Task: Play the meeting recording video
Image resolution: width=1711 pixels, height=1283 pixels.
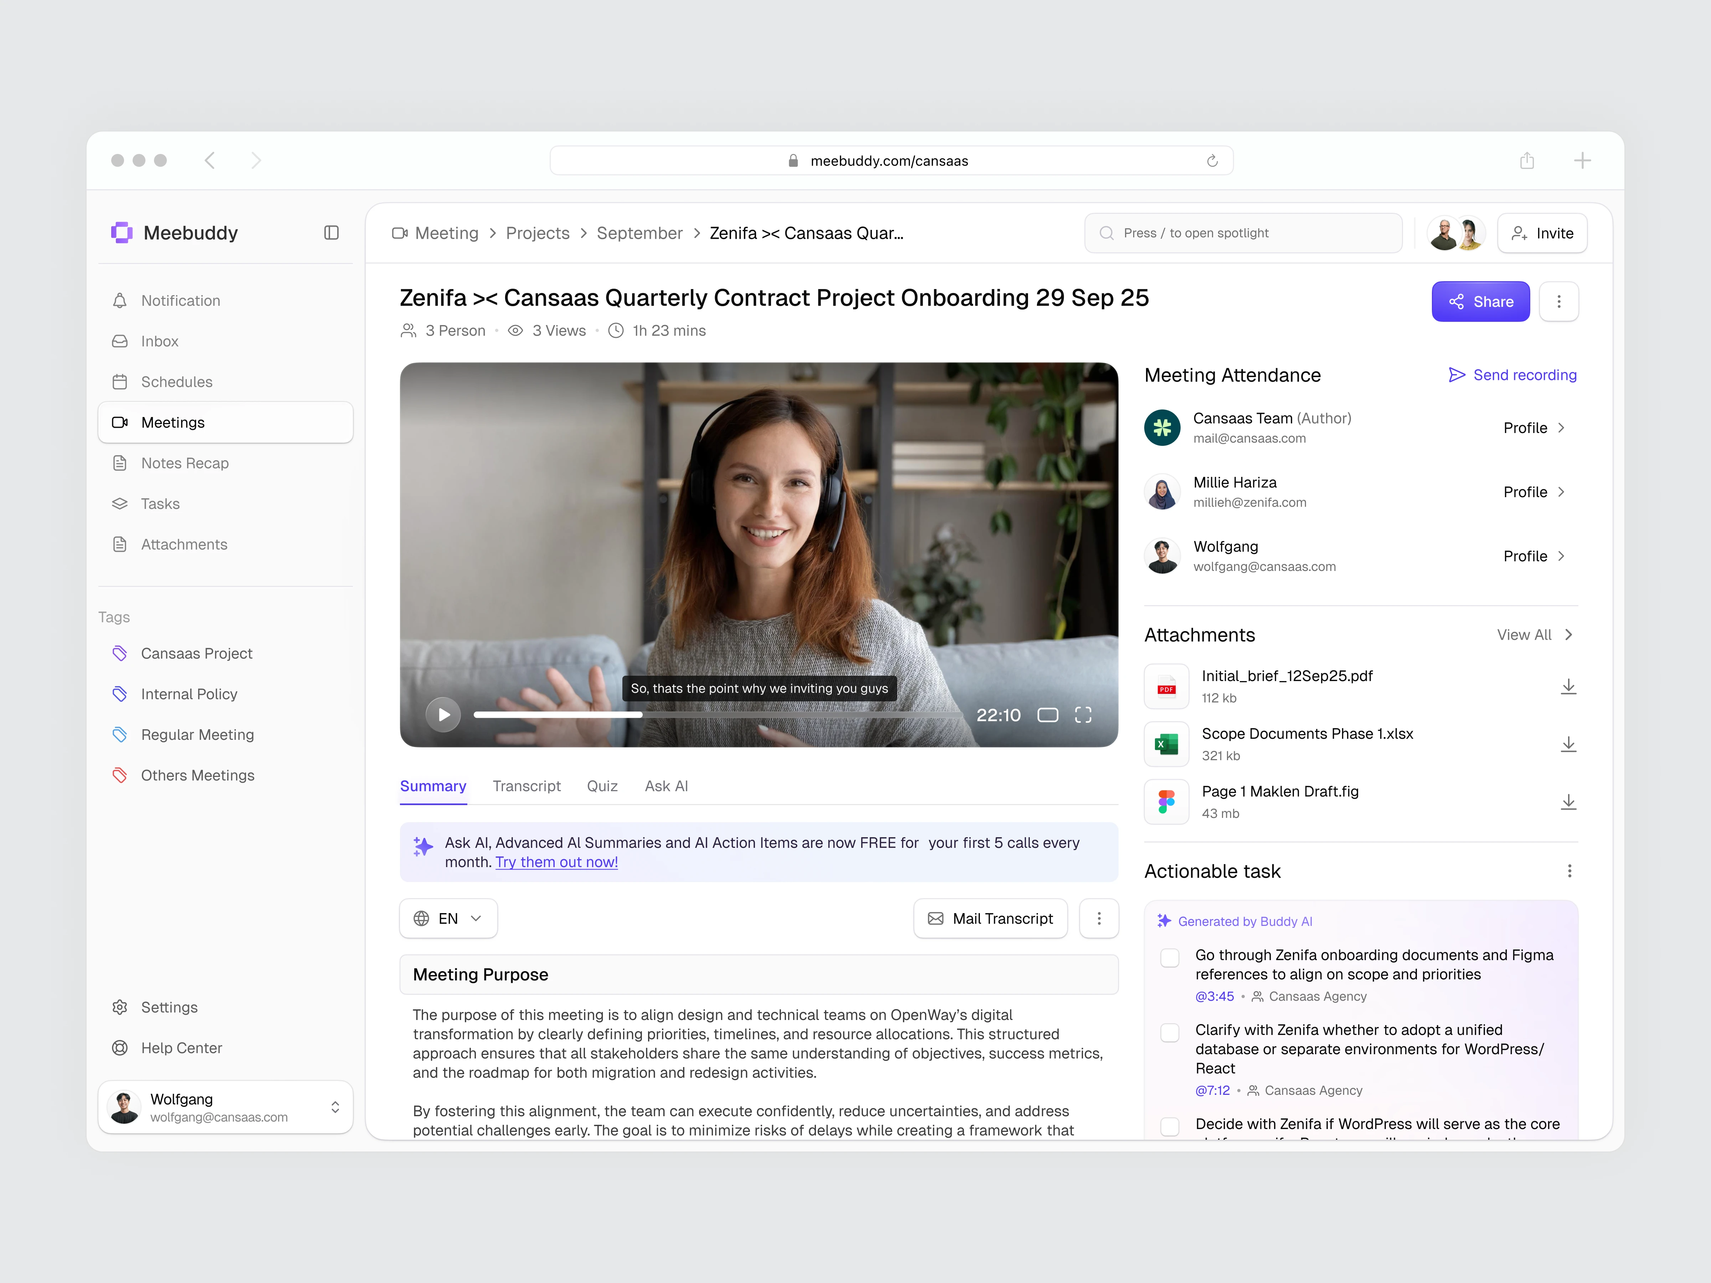Action: [443, 715]
